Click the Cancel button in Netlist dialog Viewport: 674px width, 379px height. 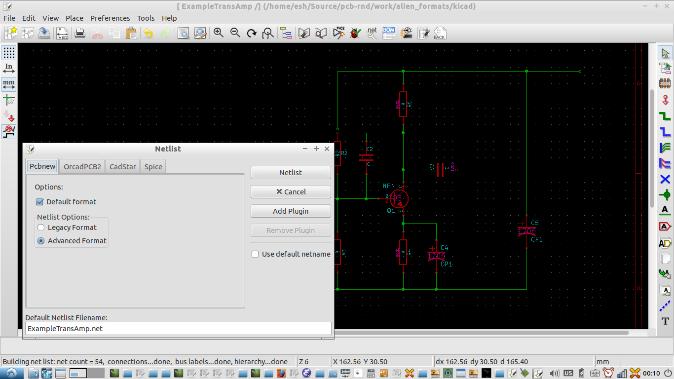click(291, 192)
